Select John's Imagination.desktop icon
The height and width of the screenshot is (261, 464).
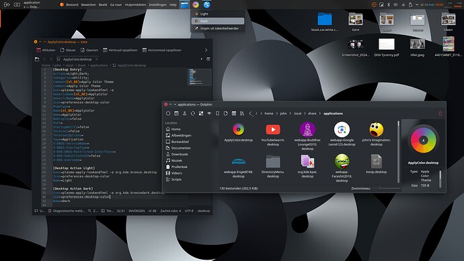coord(377,130)
